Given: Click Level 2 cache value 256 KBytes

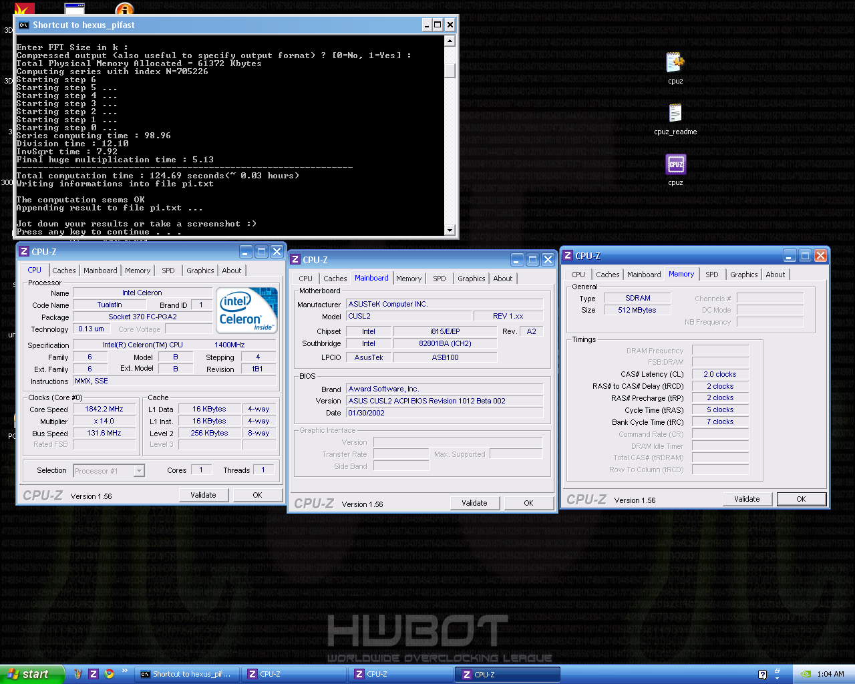Looking at the screenshot, I should tap(209, 433).
